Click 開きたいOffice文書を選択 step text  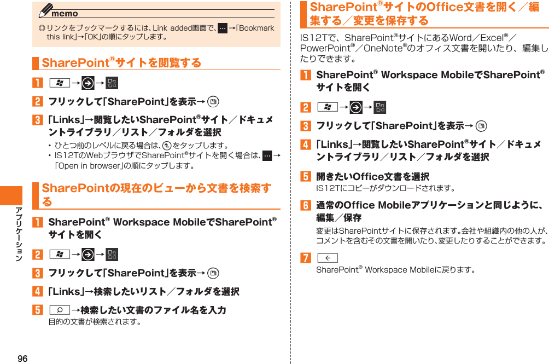(x=372, y=177)
